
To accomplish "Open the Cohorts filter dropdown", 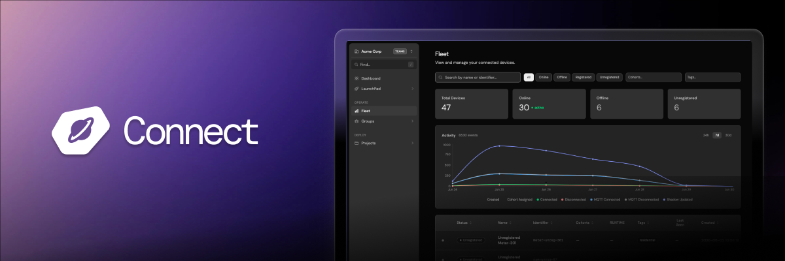I will pyautogui.click(x=653, y=77).
